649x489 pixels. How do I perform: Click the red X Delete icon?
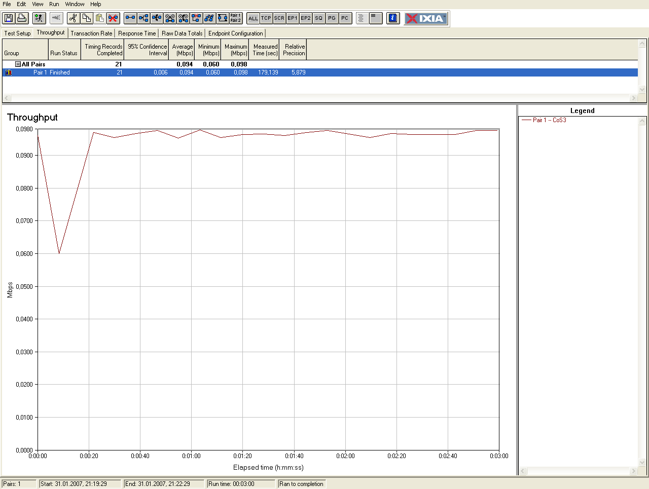click(113, 18)
